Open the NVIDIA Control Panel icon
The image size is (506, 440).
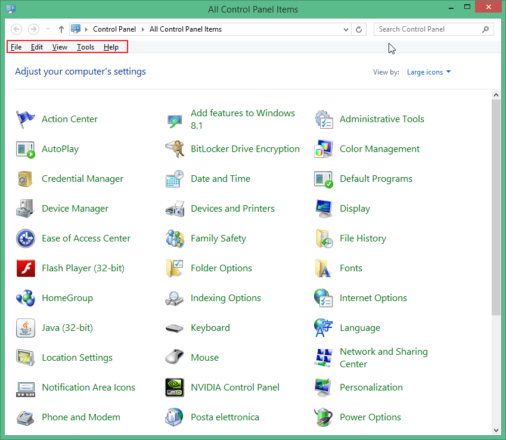pyautogui.click(x=175, y=388)
